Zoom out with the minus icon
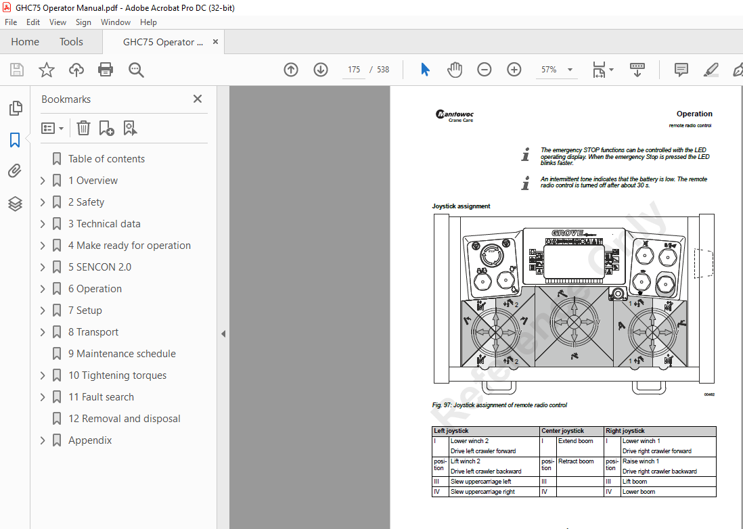Viewport: 743px width, 529px height. (x=485, y=70)
